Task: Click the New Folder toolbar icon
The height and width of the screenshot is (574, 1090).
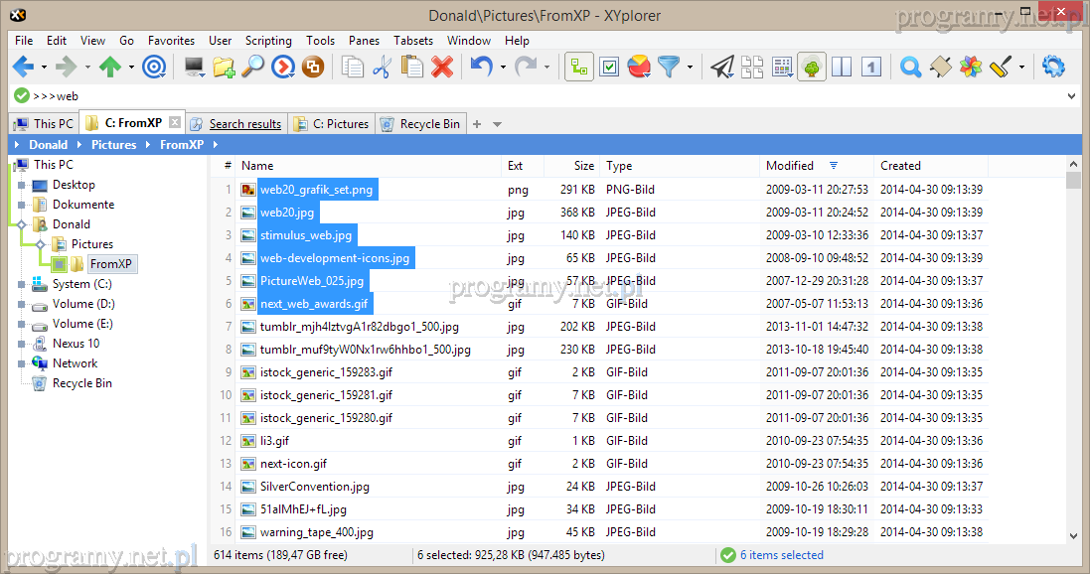Action: tap(224, 68)
